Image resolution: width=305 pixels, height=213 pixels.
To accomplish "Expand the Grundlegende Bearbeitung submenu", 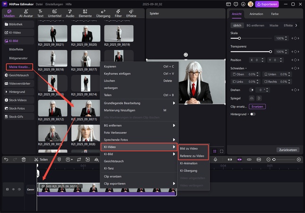I will pos(139,103).
